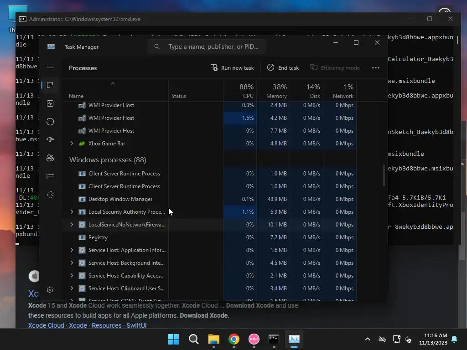Screen dimensions: 467x350
Task: Open Google Chrome from taskbar
Action: click(234, 339)
